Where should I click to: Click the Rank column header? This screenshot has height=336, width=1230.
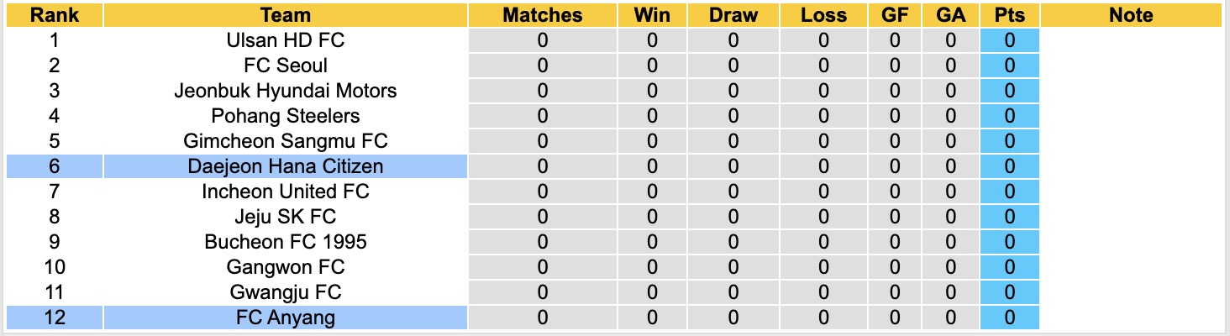[55, 15]
